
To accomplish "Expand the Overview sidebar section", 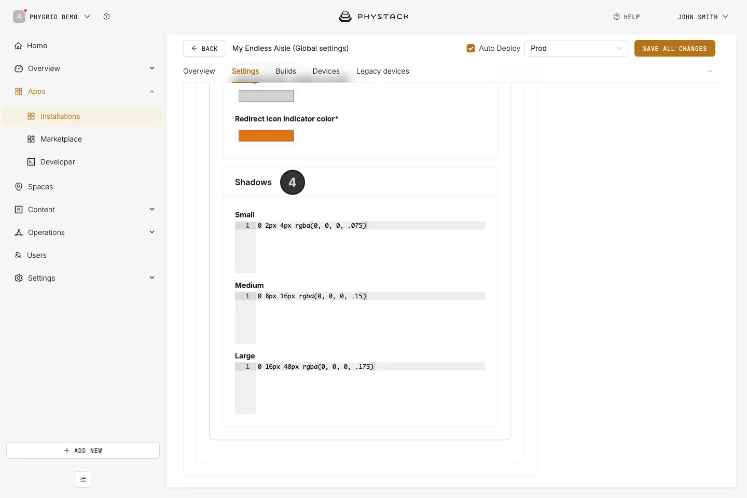I will [x=152, y=68].
